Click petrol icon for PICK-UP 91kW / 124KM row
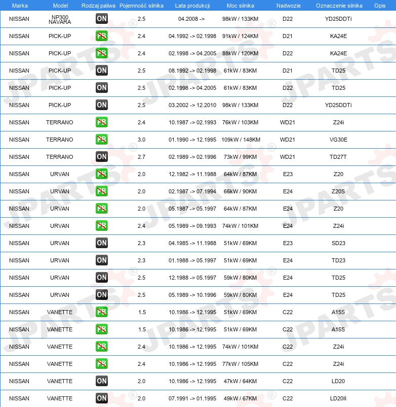 (x=101, y=36)
